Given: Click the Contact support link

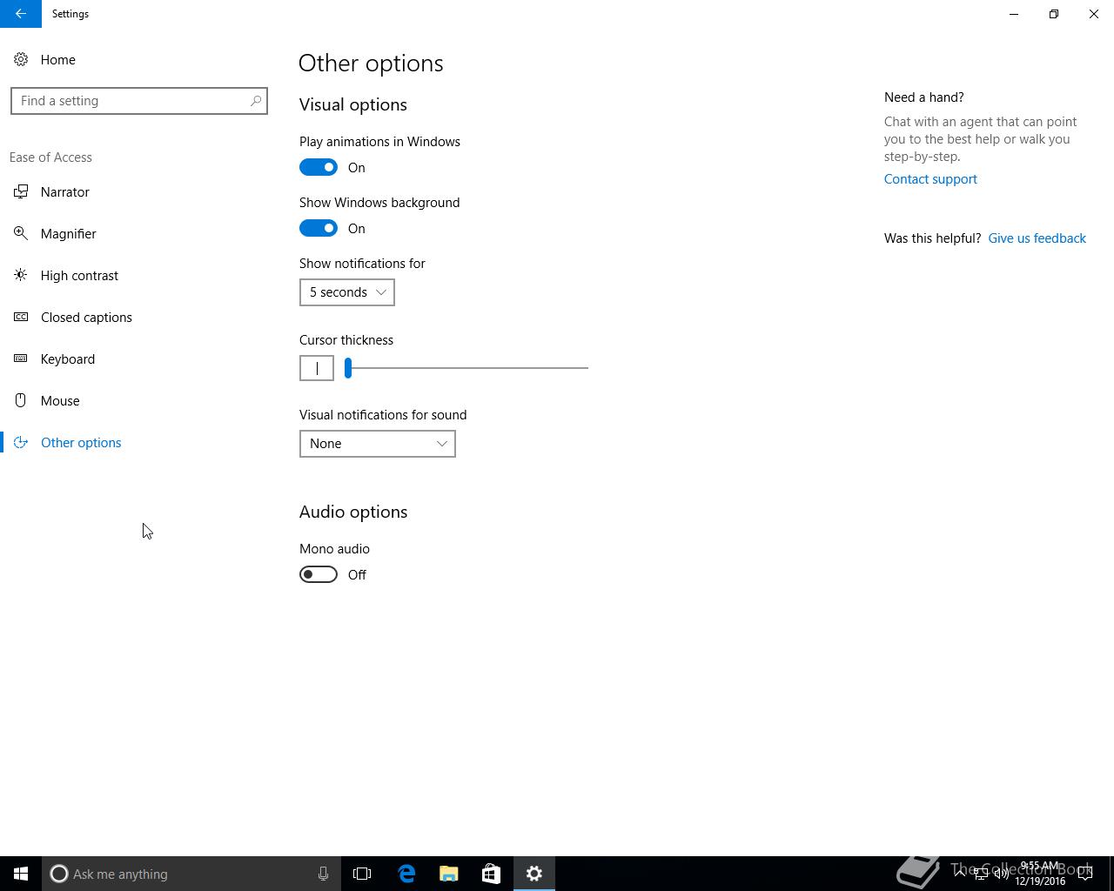Looking at the screenshot, I should tap(930, 179).
